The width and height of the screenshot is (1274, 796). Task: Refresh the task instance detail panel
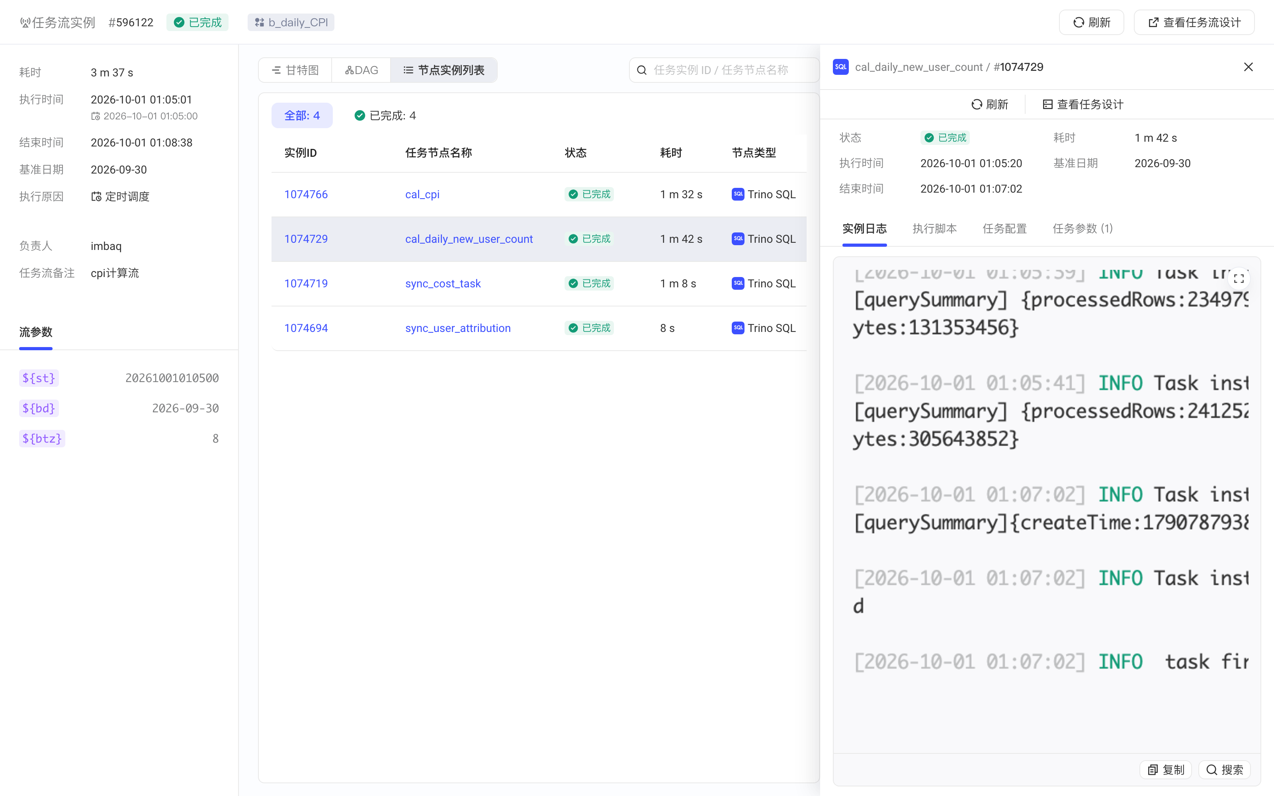pos(990,104)
